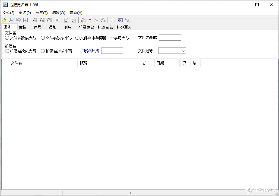Click the 文件名 group label

11,33
